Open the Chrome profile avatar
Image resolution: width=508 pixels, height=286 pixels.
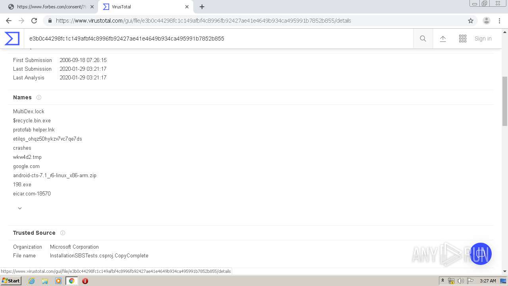pyautogui.click(x=487, y=21)
